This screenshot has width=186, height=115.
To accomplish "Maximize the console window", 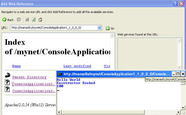I will [x=179, y=74].
